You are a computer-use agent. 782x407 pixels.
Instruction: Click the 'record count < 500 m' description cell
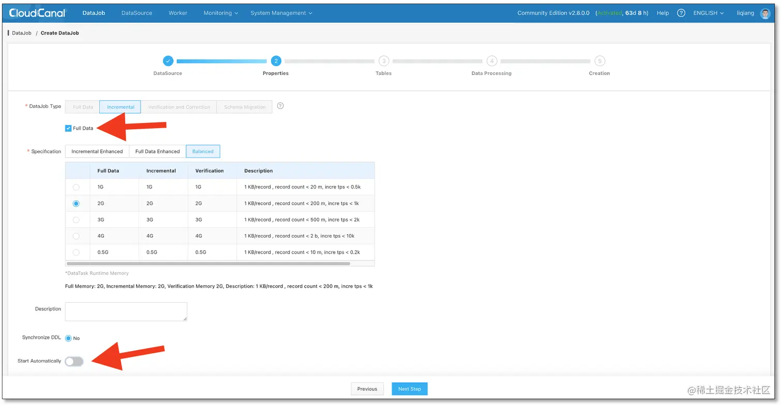(306, 220)
